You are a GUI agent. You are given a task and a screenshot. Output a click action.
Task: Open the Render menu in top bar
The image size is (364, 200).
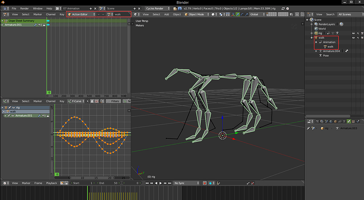[24, 8]
